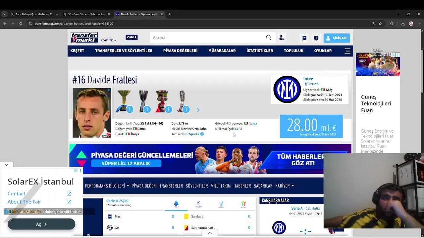This screenshot has height=238, width=424.
Task: Open the Topluluk menu
Action: 293,51
